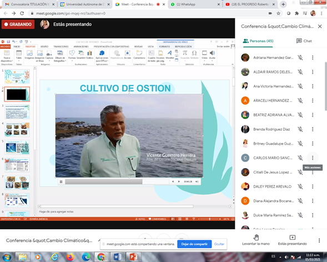Step the video forward one frame
The width and height of the screenshot is (327, 262).
click(179, 181)
